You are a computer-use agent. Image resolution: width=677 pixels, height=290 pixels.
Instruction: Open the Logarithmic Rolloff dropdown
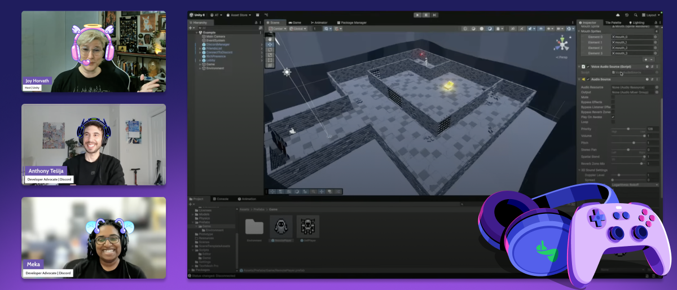click(635, 184)
